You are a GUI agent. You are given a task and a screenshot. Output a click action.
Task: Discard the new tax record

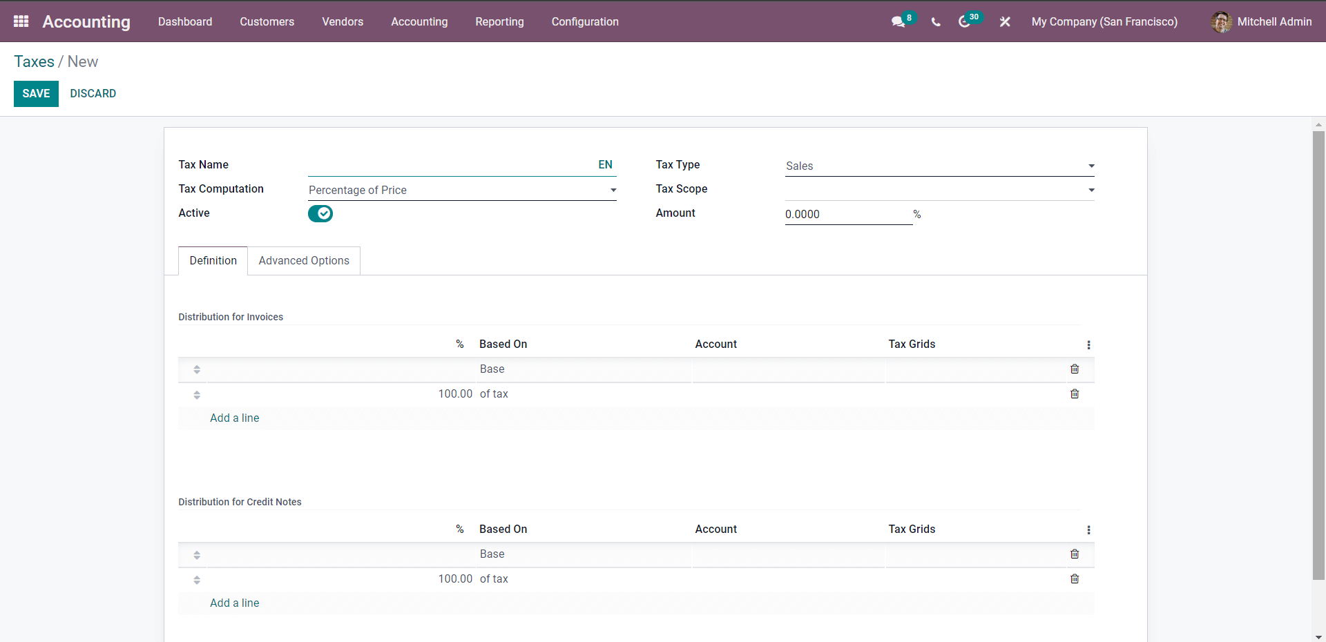click(93, 94)
